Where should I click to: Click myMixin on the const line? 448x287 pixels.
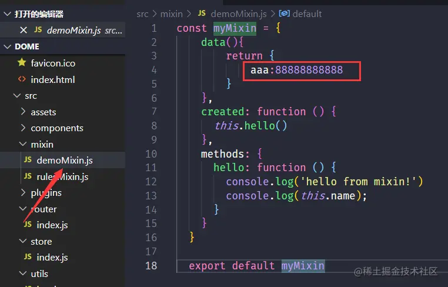235,28
